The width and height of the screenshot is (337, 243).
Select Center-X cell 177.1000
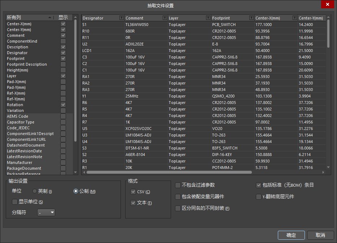276,25
